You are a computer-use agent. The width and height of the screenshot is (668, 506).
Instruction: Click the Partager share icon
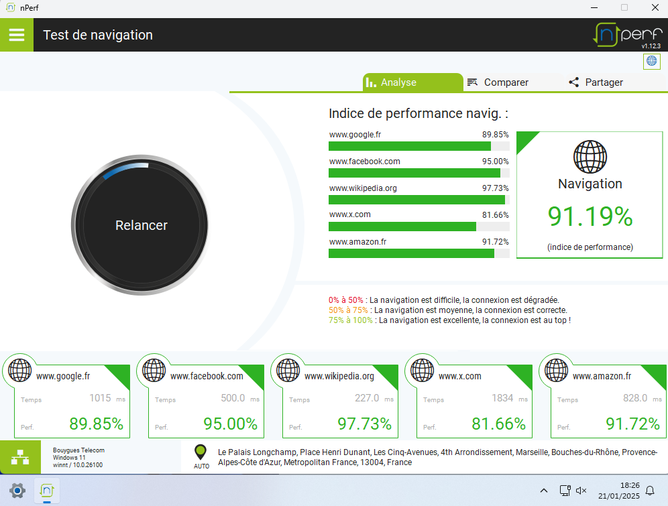574,82
